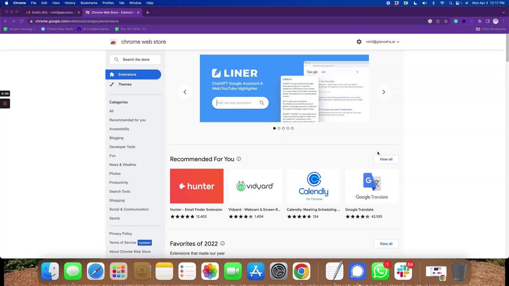Click the search magnifier icon in store
Screen dimensions: 509x286
point(117,60)
